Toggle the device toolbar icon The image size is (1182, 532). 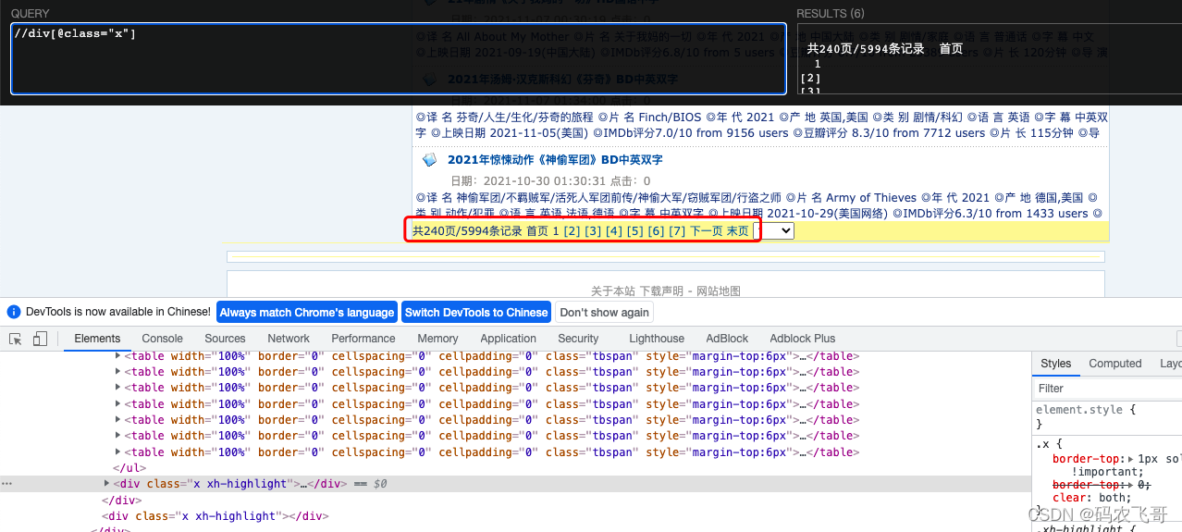pyautogui.click(x=40, y=340)
